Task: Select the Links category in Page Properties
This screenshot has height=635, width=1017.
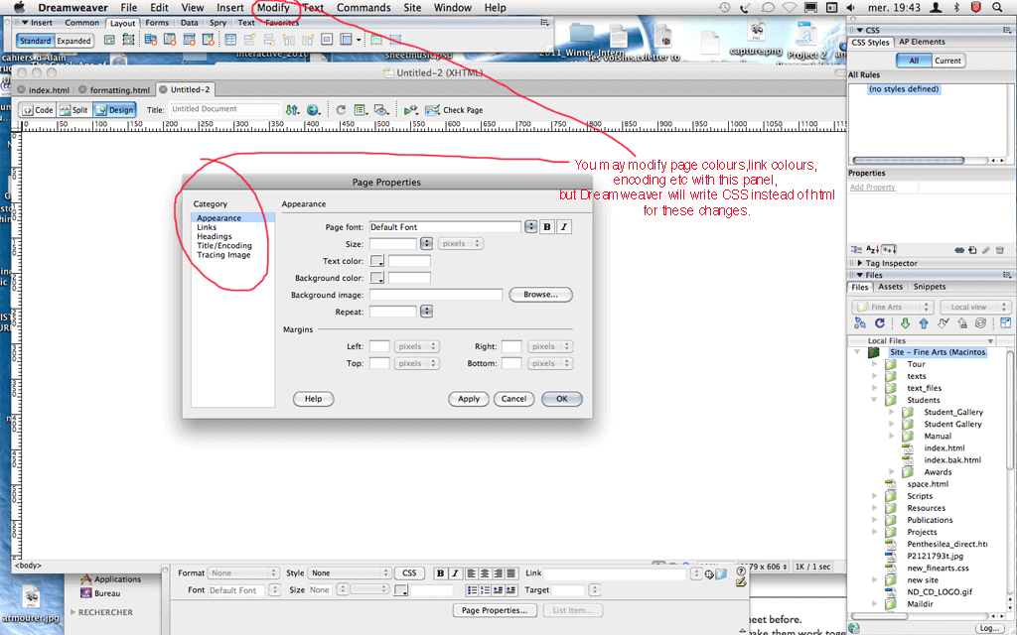Action: point(207,227)
